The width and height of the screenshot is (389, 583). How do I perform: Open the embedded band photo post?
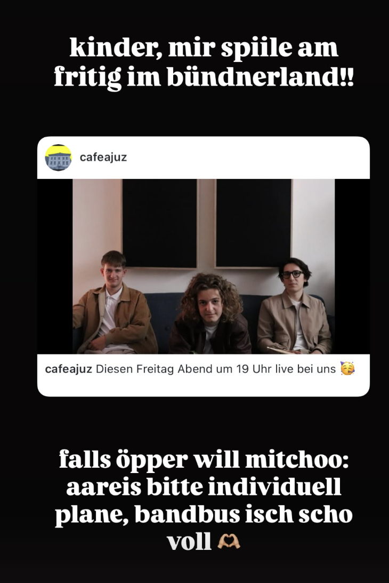(204, 266)
